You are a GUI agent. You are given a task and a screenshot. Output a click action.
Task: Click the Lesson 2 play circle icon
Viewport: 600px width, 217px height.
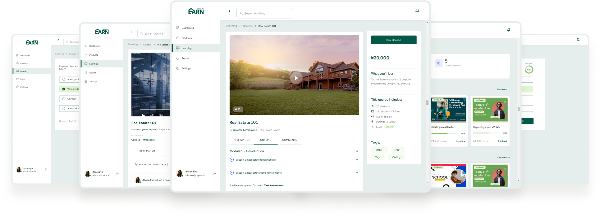tap(231, 173)
